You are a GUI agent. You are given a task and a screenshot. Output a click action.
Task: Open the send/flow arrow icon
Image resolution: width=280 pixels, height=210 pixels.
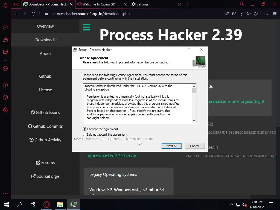[x=249, y=14]
